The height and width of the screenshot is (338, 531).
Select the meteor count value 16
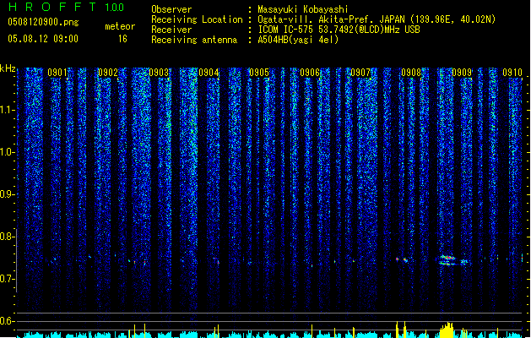coord(122,39)
